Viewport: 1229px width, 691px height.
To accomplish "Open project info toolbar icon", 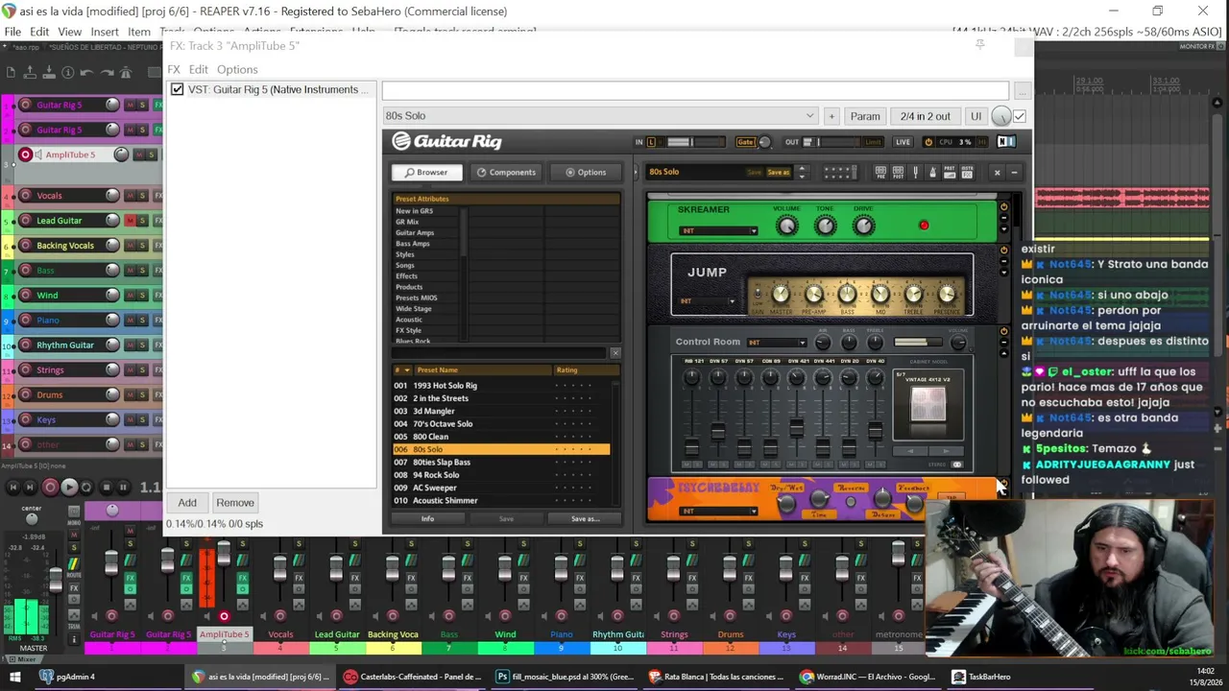I will click(67, 72).
